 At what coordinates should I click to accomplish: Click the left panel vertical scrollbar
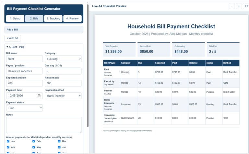click(x=88, y=65)
